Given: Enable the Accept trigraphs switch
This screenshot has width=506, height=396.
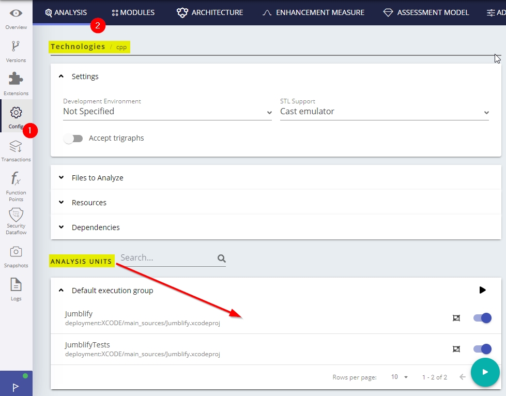Looking at the screenshot, I should tap(73, 139).
